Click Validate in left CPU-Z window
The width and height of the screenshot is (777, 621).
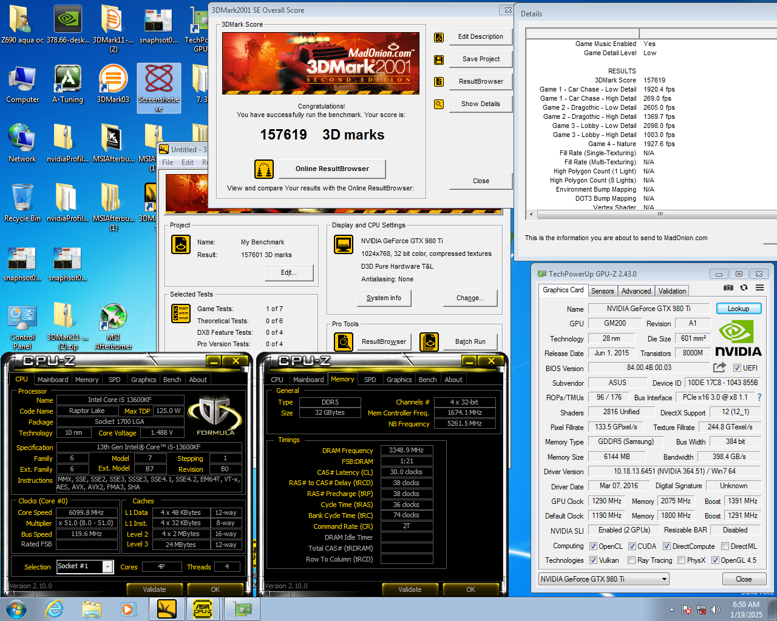coord(154,589)
